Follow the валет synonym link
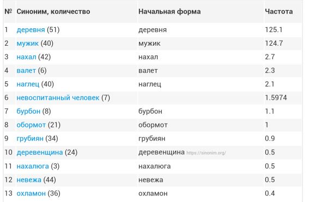The image size is (327, 202). click(x=26, y=71)
